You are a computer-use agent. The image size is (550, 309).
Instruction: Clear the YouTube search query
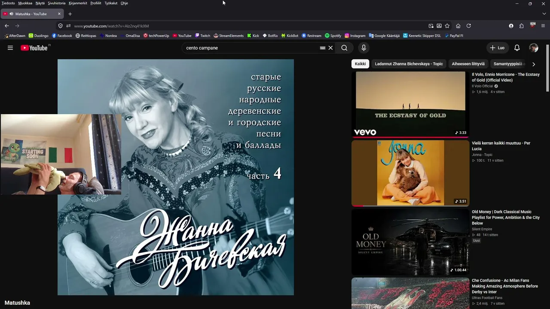pyautogui.click(x=330, y=48)
